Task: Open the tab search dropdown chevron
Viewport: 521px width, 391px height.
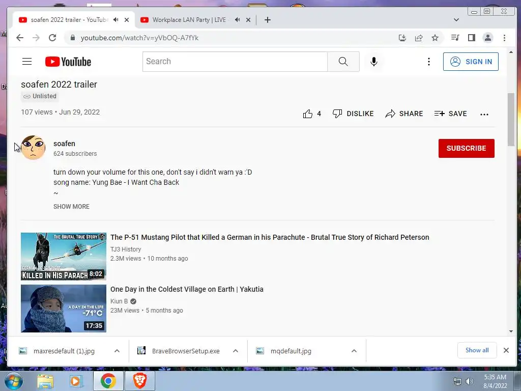Action: coord(456,20)
